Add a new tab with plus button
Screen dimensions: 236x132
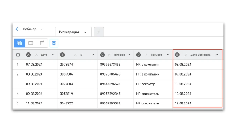pos(99,32)
